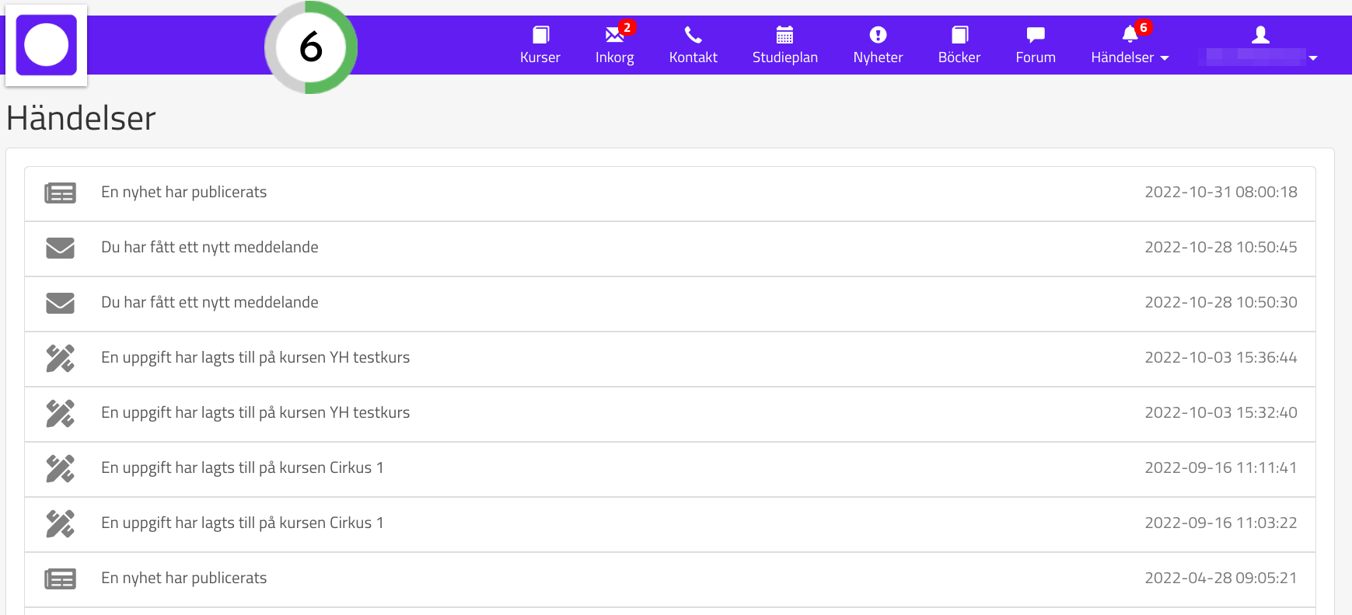
Task: Click the user account avatar icon
Action: tap(1260, 35)
